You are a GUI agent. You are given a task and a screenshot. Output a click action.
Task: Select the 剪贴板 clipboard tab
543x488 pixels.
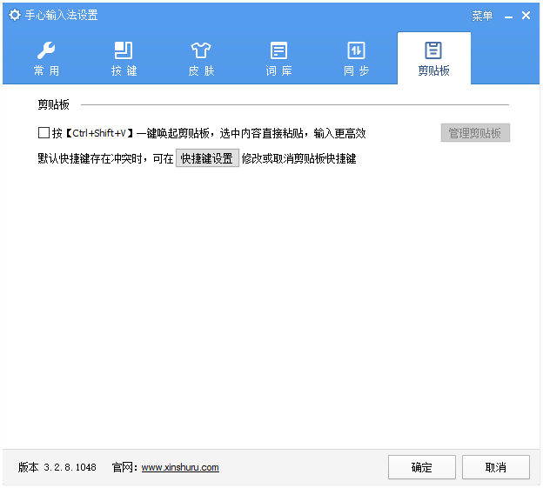434,58
